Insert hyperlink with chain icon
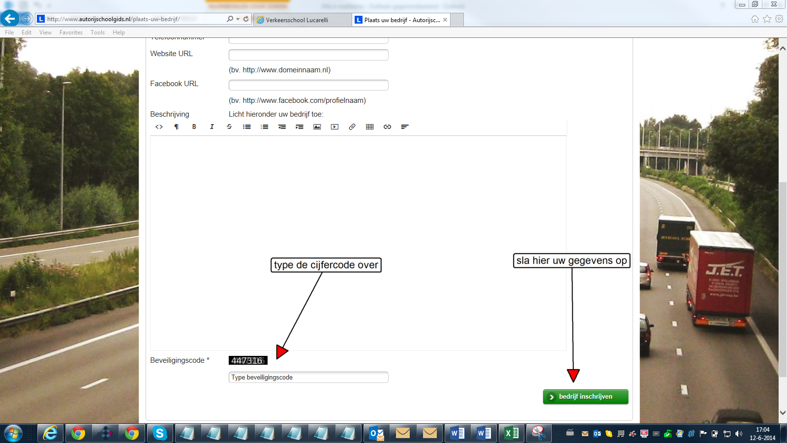This screenshot has height=443, width=787. pyautogui.click(x=388, y=127)
